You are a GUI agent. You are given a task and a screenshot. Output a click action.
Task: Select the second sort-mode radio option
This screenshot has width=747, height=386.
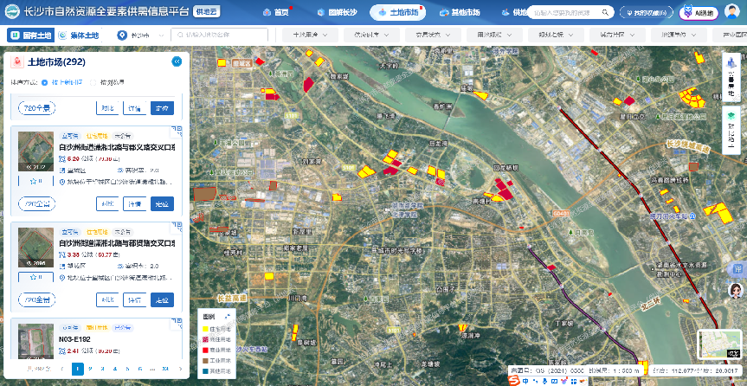click(x=94, y=82)
